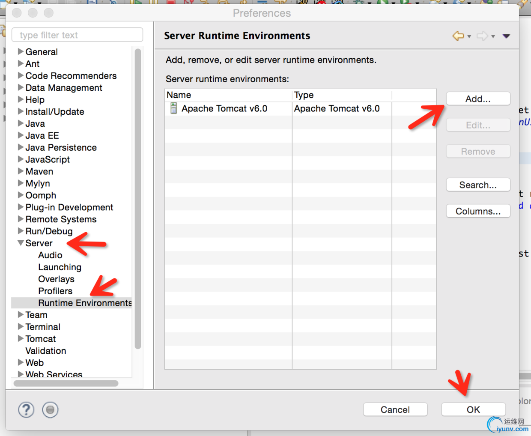Expand the Code Recommenders node
Screen dimensions: 531x436
click(x=21, y=75)
